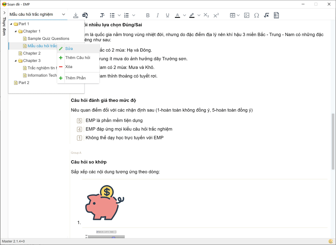Toggle superscript formatting
This screenshot has height=245, width=336.
pos(216,15)
